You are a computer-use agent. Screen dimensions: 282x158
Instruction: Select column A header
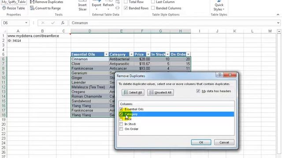[18, 31]
